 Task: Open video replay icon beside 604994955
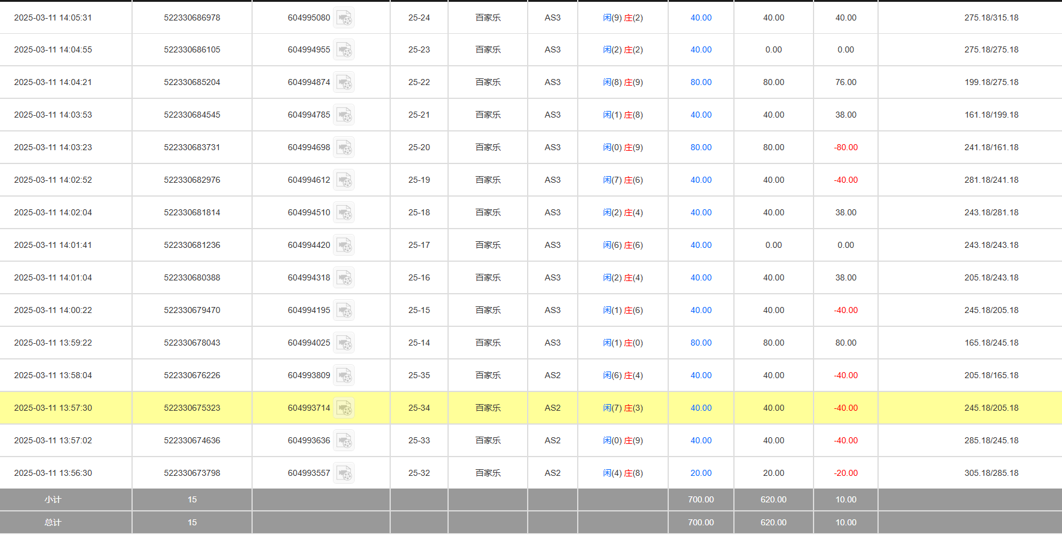(344, 50)
